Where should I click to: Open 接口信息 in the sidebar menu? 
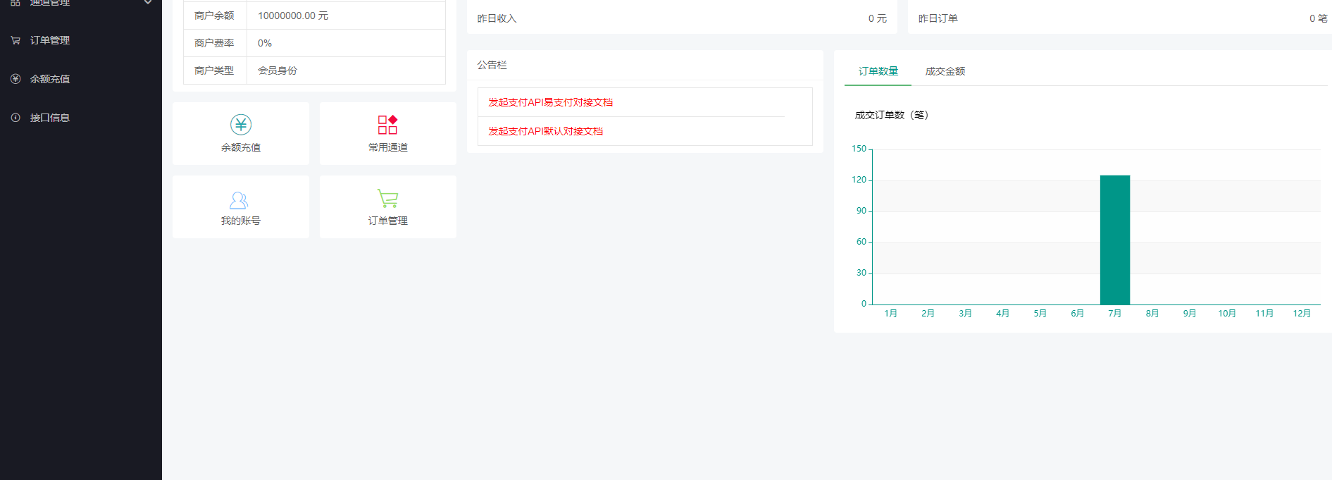pyautogui.click(x=49, y=118)
